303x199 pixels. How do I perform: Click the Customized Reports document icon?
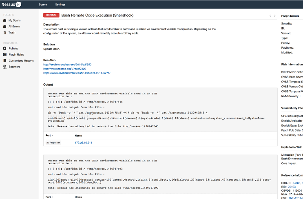[x=5, y=60]
